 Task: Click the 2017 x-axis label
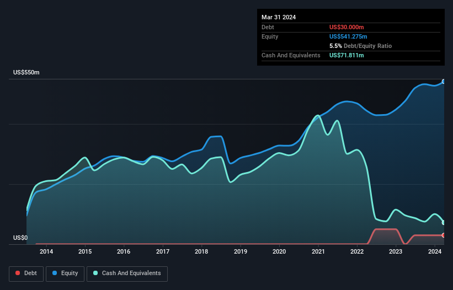pyautogui.click(x=163, y=251)
